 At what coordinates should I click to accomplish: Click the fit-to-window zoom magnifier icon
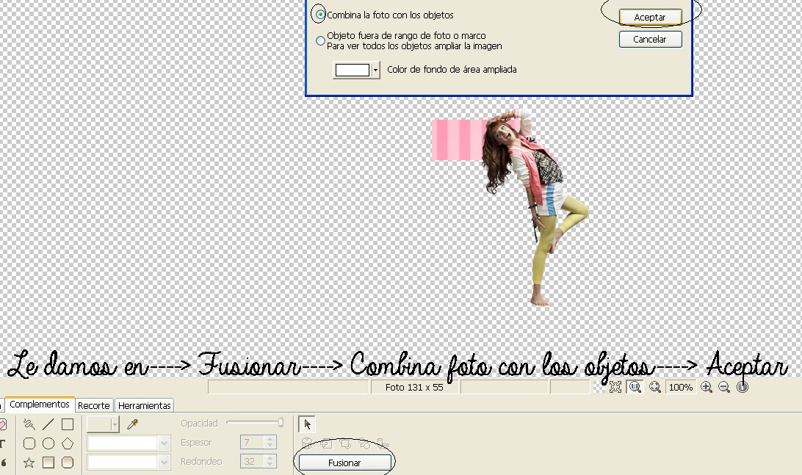(x=654, y=387)
